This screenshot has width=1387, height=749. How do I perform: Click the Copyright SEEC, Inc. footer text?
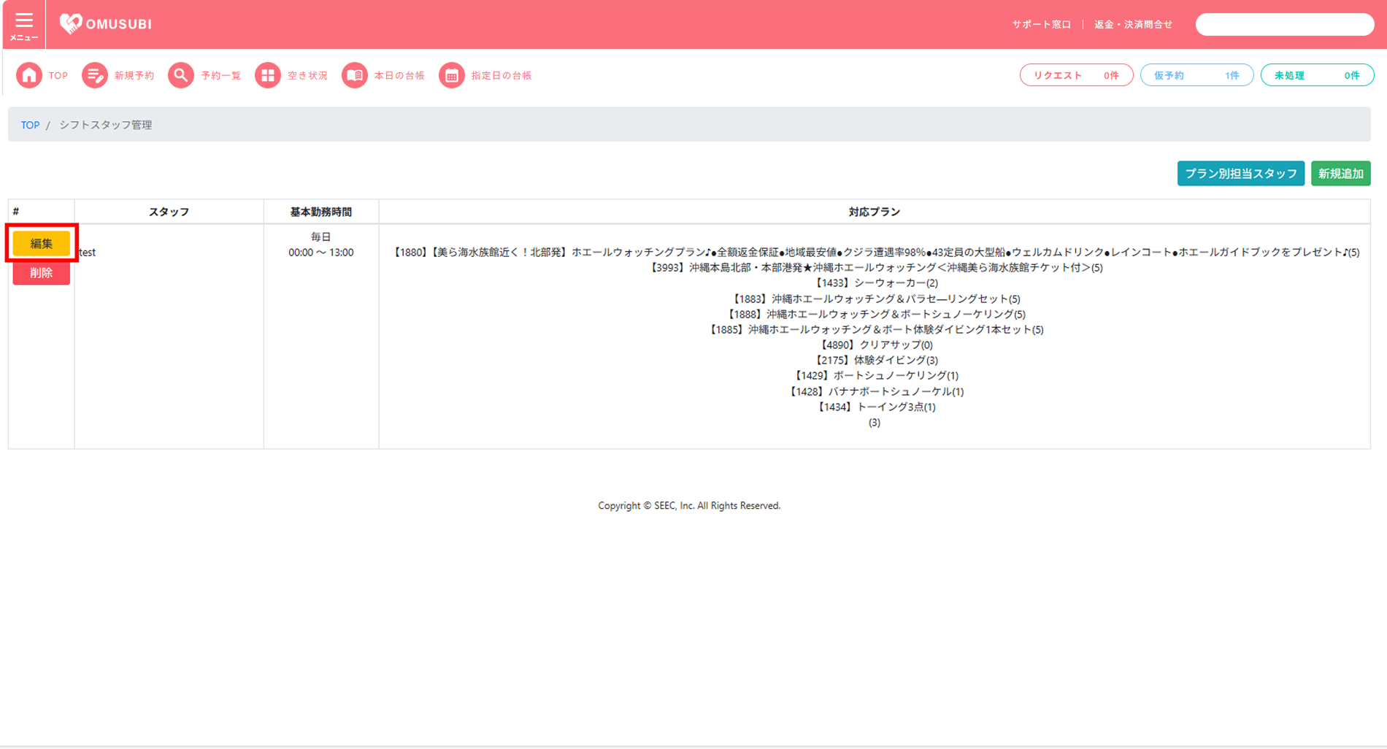[x=689, y=505]
